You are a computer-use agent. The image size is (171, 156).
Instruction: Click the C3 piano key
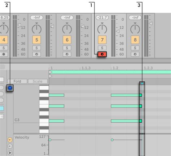pos(44,121)
